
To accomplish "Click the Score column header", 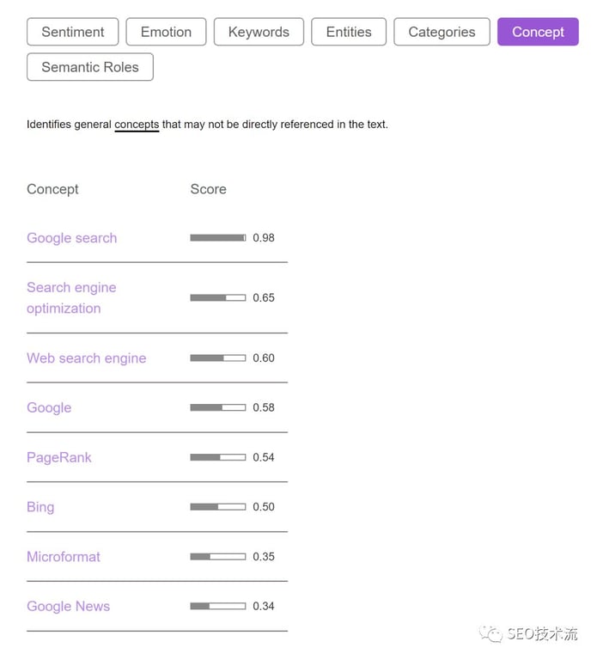I will click(208, 189).
